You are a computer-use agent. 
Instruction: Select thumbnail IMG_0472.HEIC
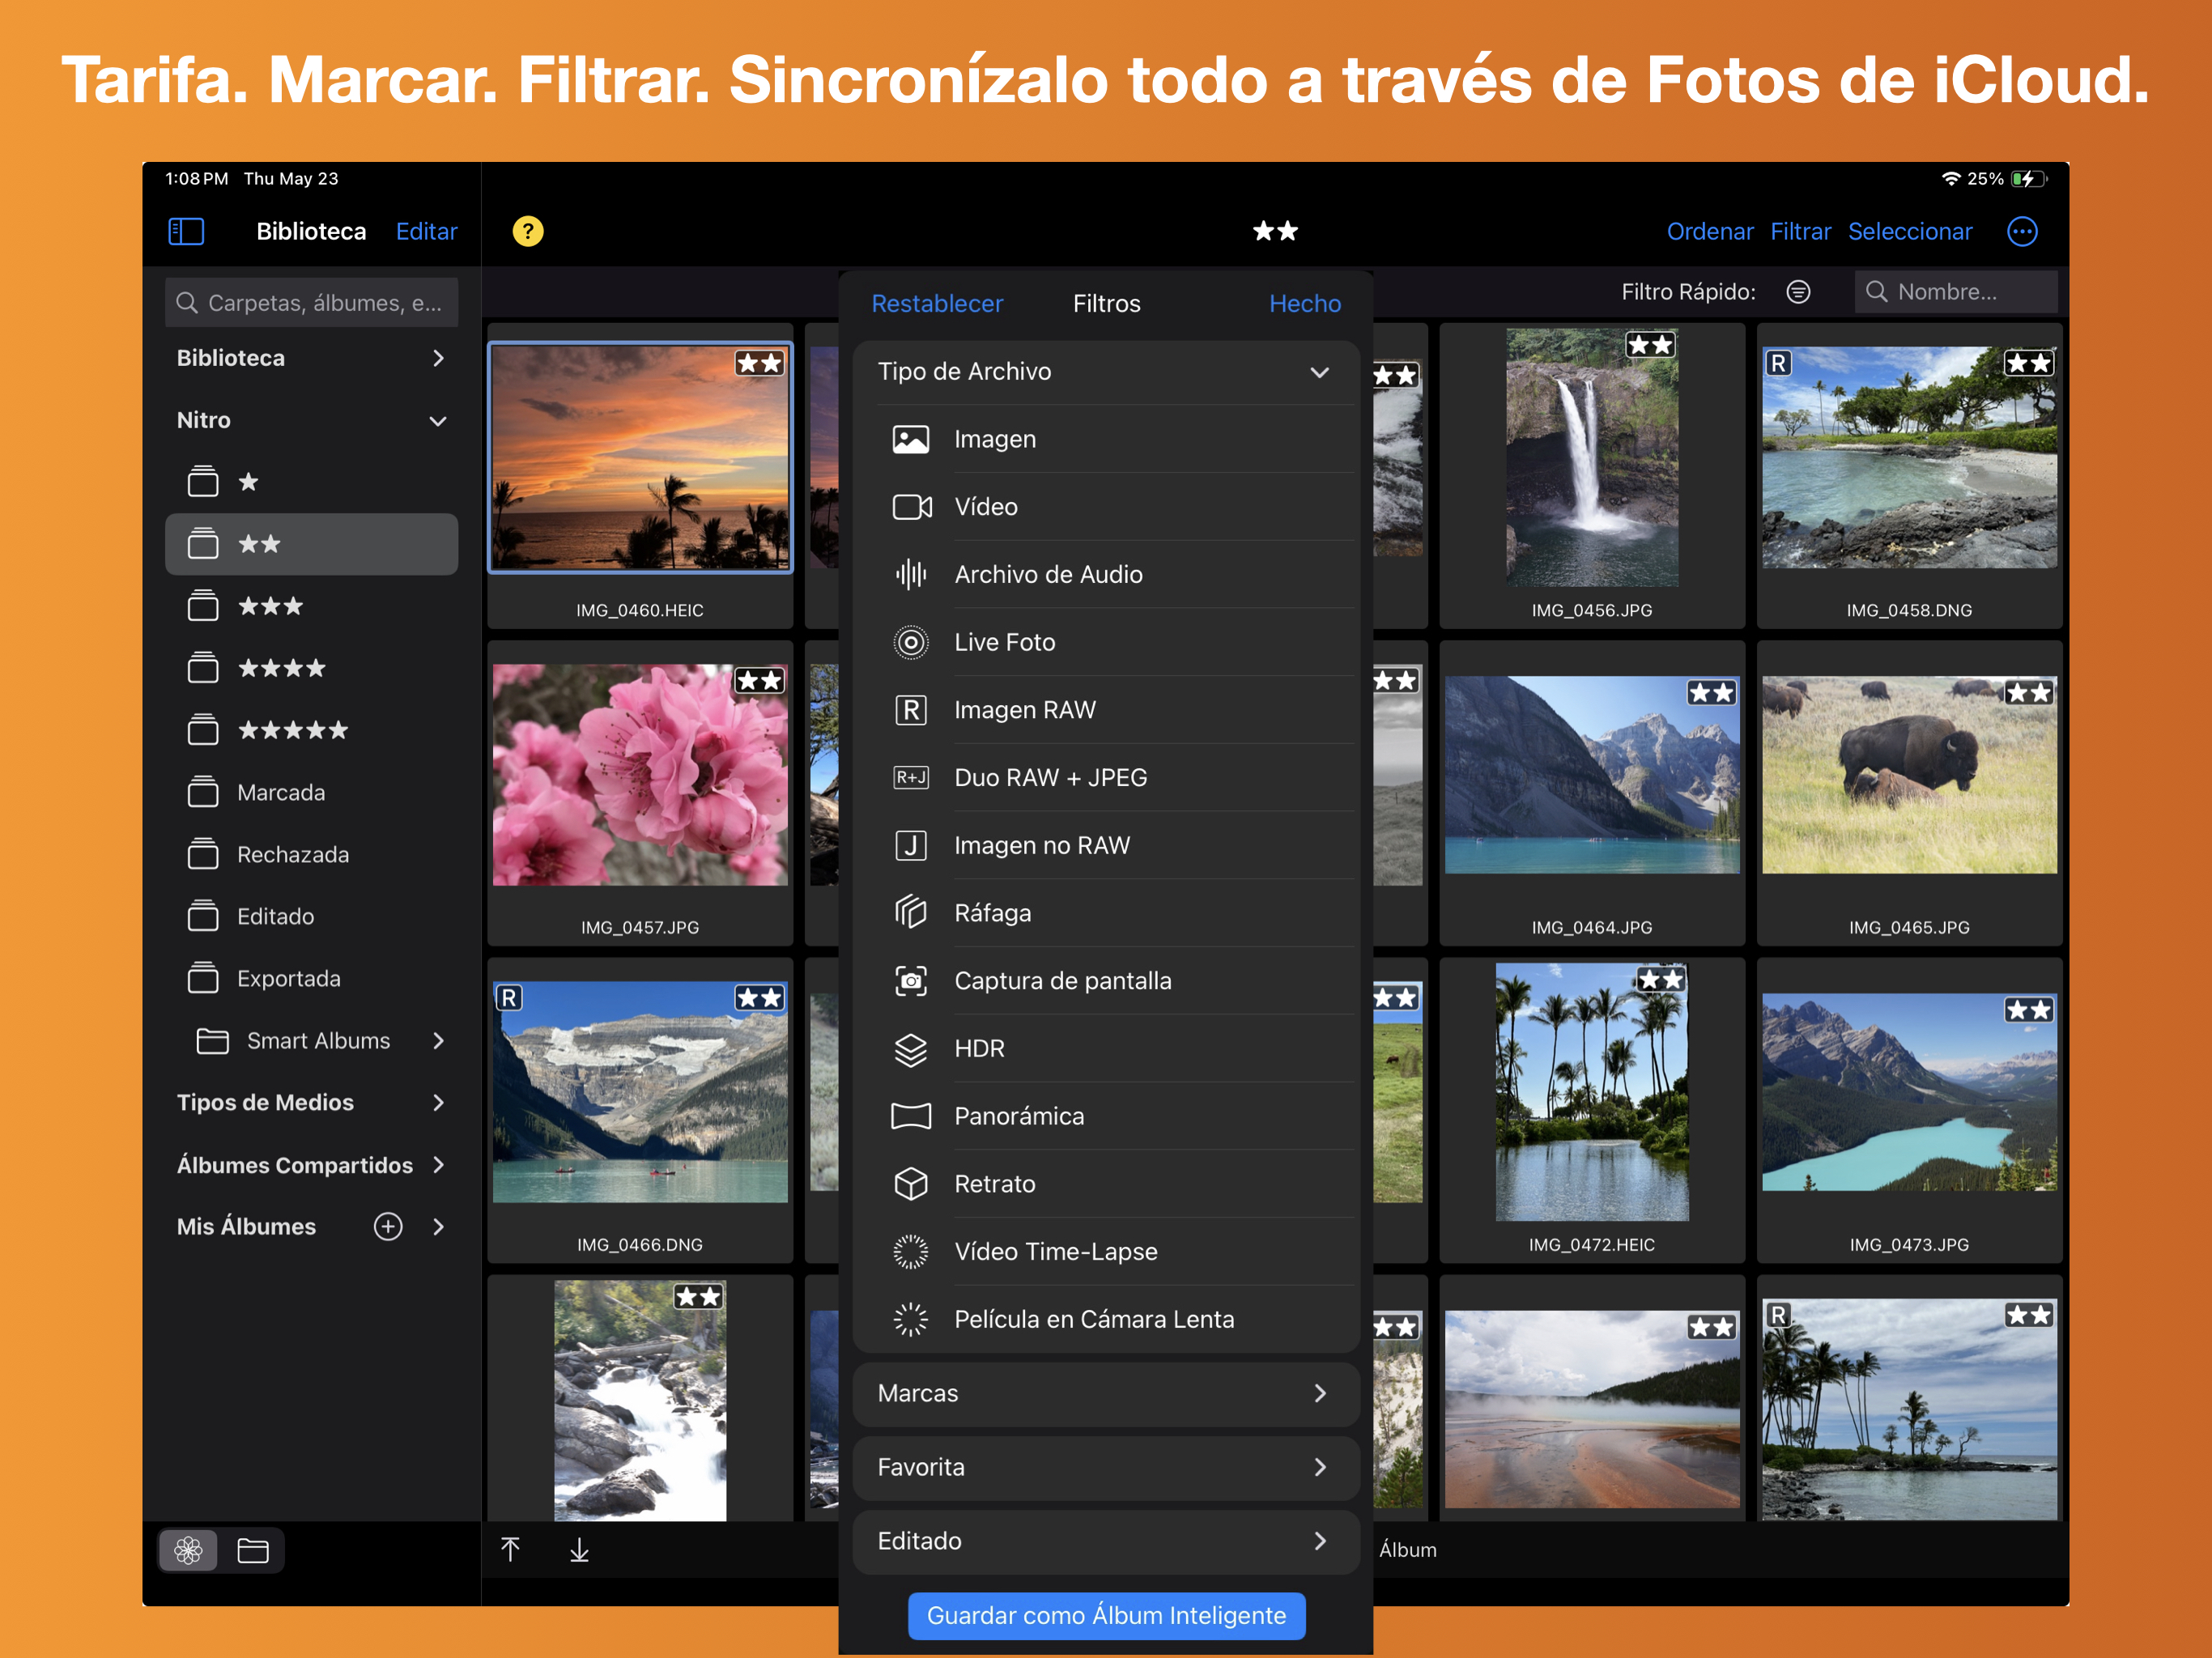pyautogui.click(x=1592, y=1111)
